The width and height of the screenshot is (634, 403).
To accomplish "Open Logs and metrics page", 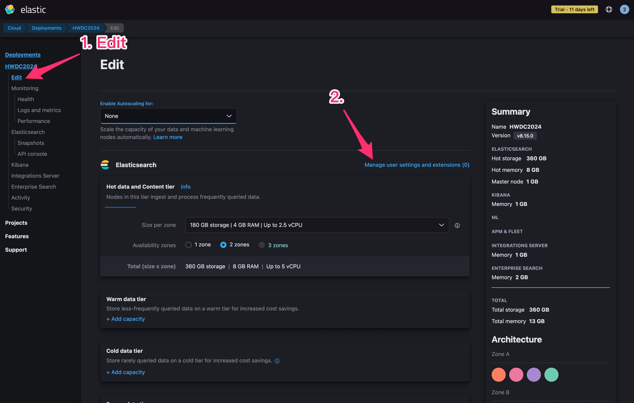I will coord(39,110).
